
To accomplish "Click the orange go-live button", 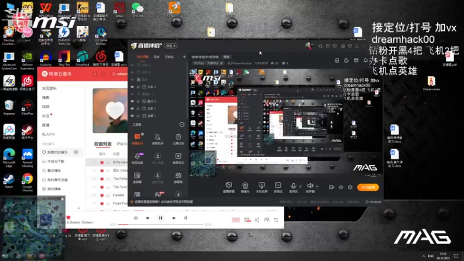I will 368,187.
